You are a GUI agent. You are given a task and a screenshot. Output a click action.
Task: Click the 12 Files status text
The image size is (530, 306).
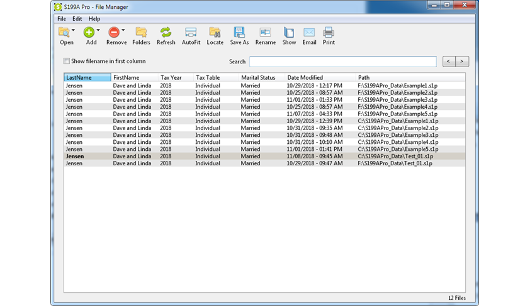[x=456, y=298]
